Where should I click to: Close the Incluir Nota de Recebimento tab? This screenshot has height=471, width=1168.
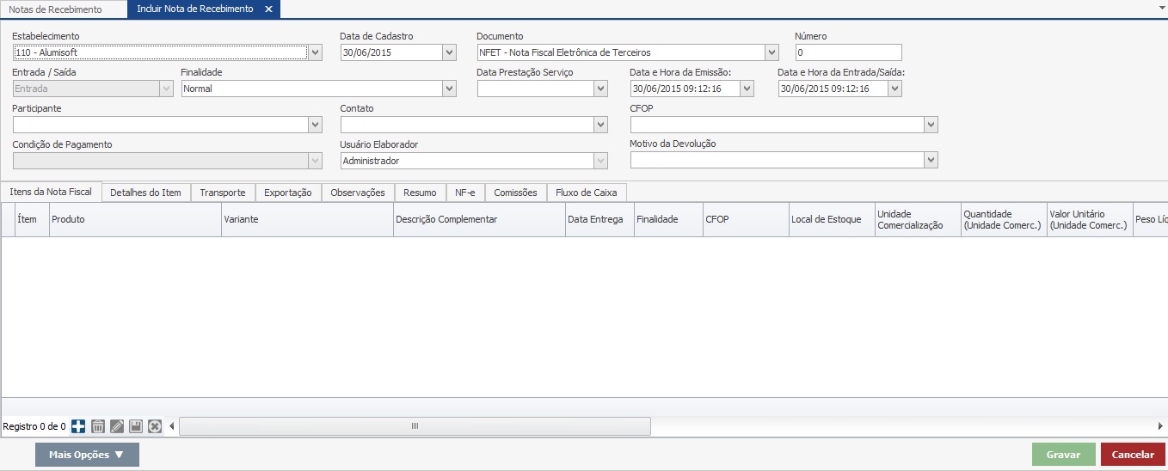pos(268,9)
